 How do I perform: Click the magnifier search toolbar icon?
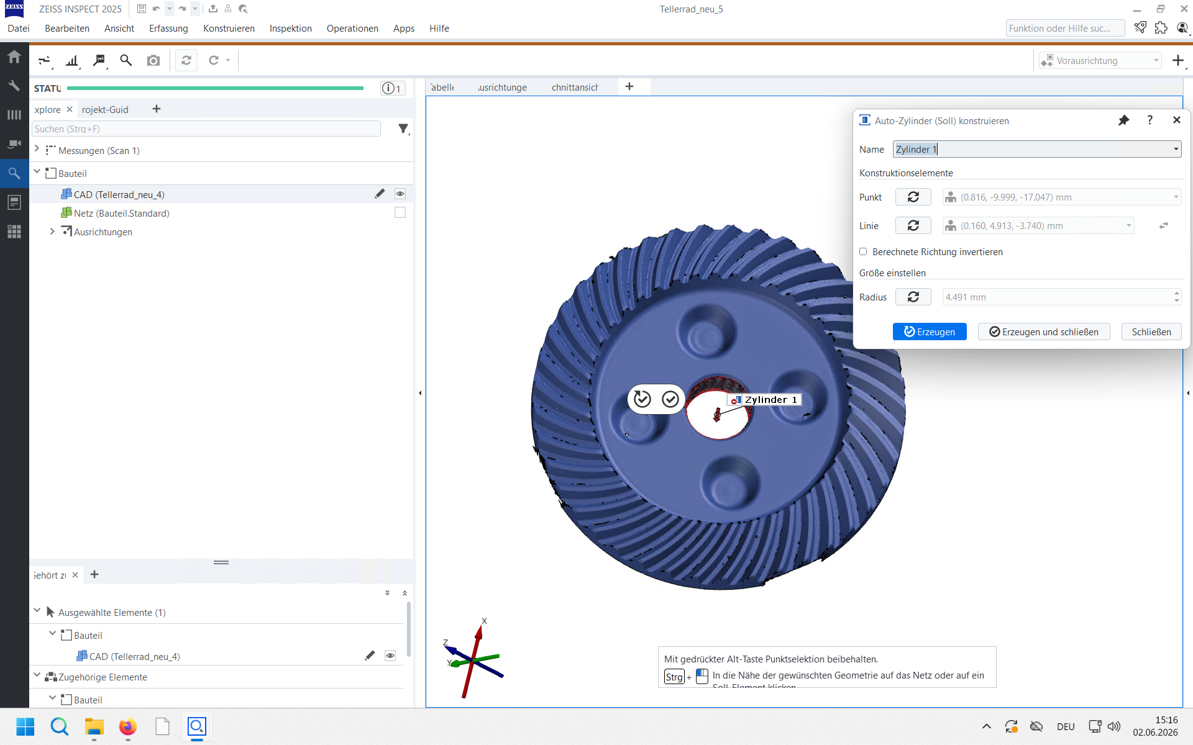126,60
